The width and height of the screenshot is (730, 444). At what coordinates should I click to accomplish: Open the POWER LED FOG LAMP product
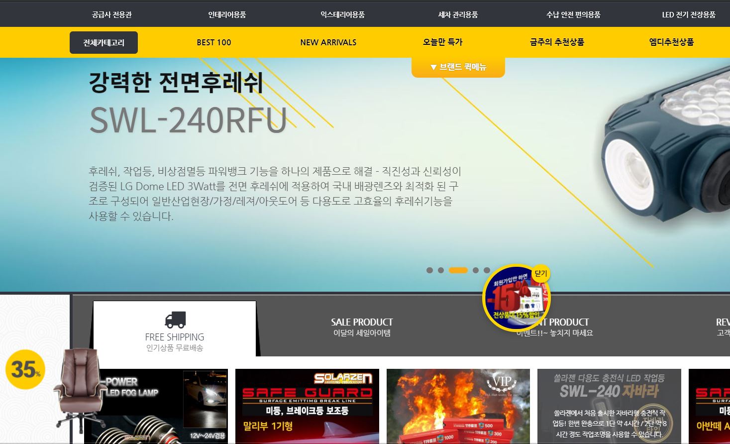pos(156,406)
